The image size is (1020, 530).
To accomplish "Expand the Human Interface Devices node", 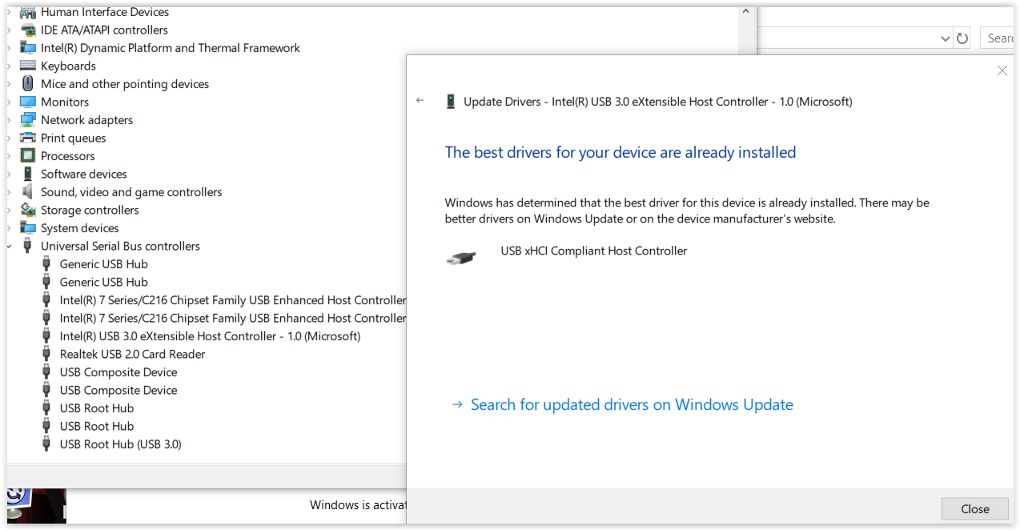I will point(9,12).
